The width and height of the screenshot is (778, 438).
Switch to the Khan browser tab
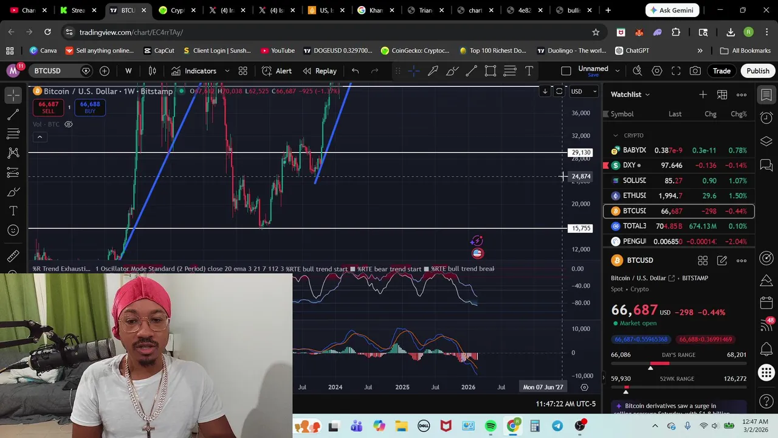[x=377, y=10]
